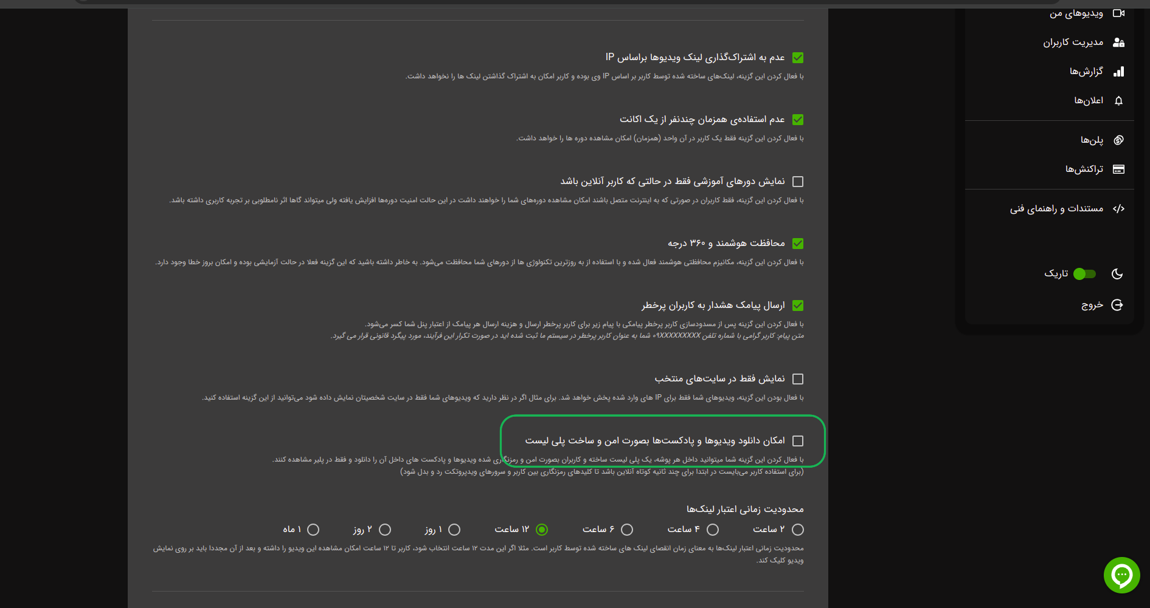1150x608 pixels.
Task: Open تراکنش‌ها in the sidebar
Action: tap(1084, 169)
